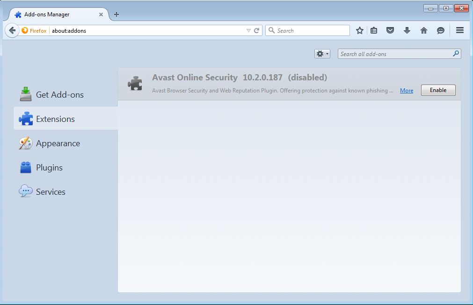Close the Add-ons Manager tab
The height and width of the screenshot is (305, 473).
tap(101, 14)
